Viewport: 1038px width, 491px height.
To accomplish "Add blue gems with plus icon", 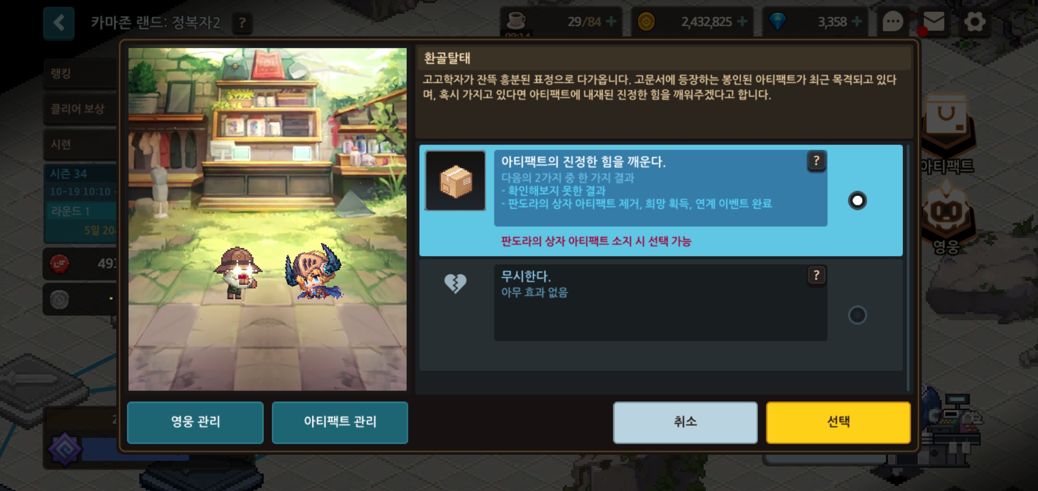I will pos(856,21).
